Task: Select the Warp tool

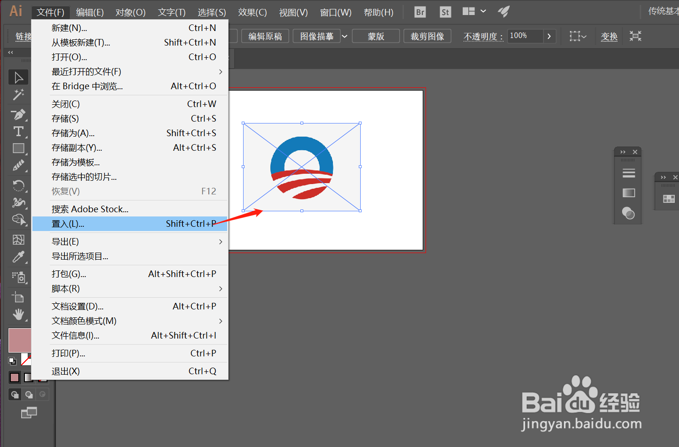Action: [18, 202]
